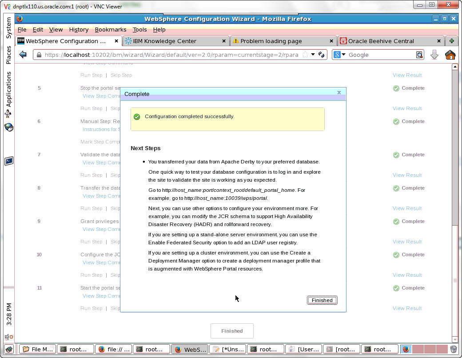Switch to File M... taskbar window
Screen dimensions: 462x358
(38, 350)
